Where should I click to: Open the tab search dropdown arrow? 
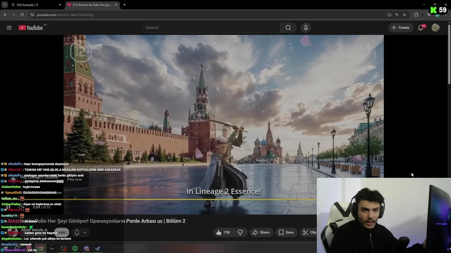5,5
